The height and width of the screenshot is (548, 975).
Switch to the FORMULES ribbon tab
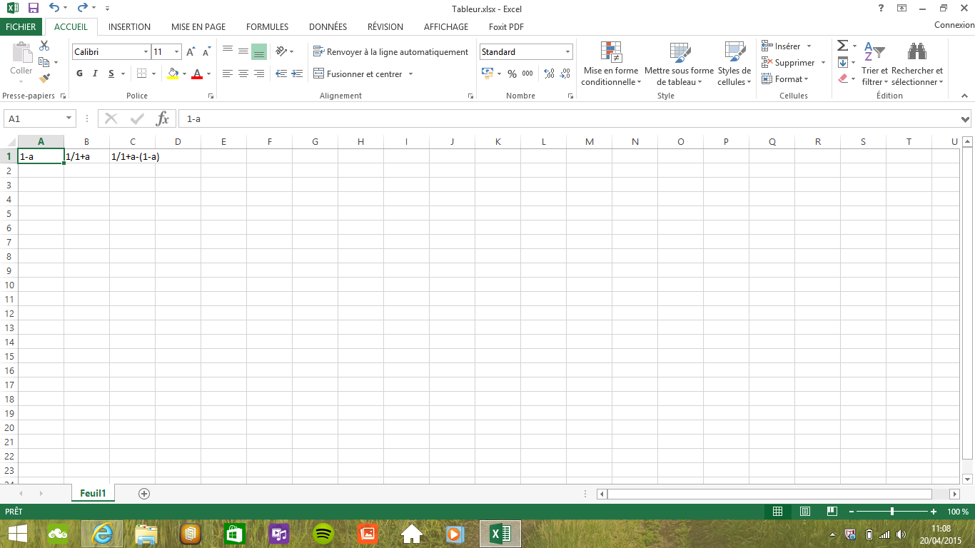pos(267,27)
